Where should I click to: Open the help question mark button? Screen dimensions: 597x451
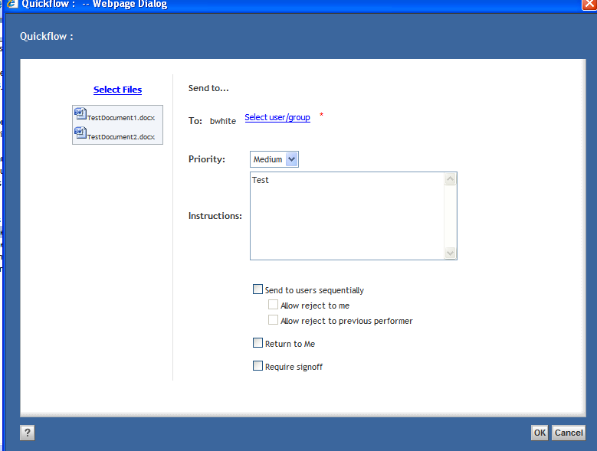coord(28,433)
